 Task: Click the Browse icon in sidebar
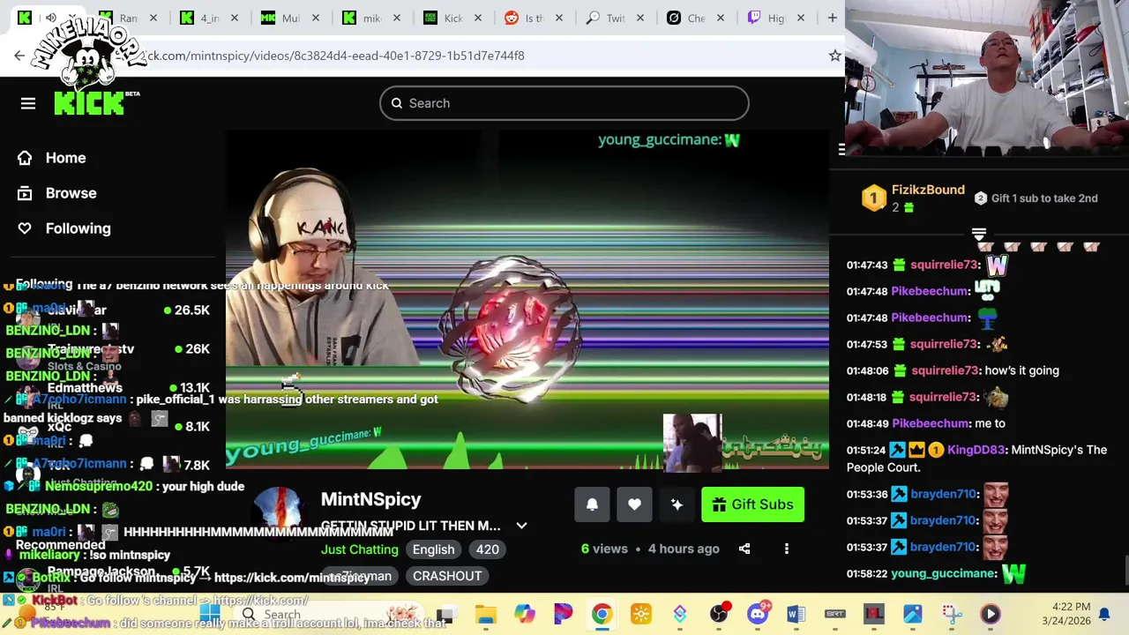[25, 193]
